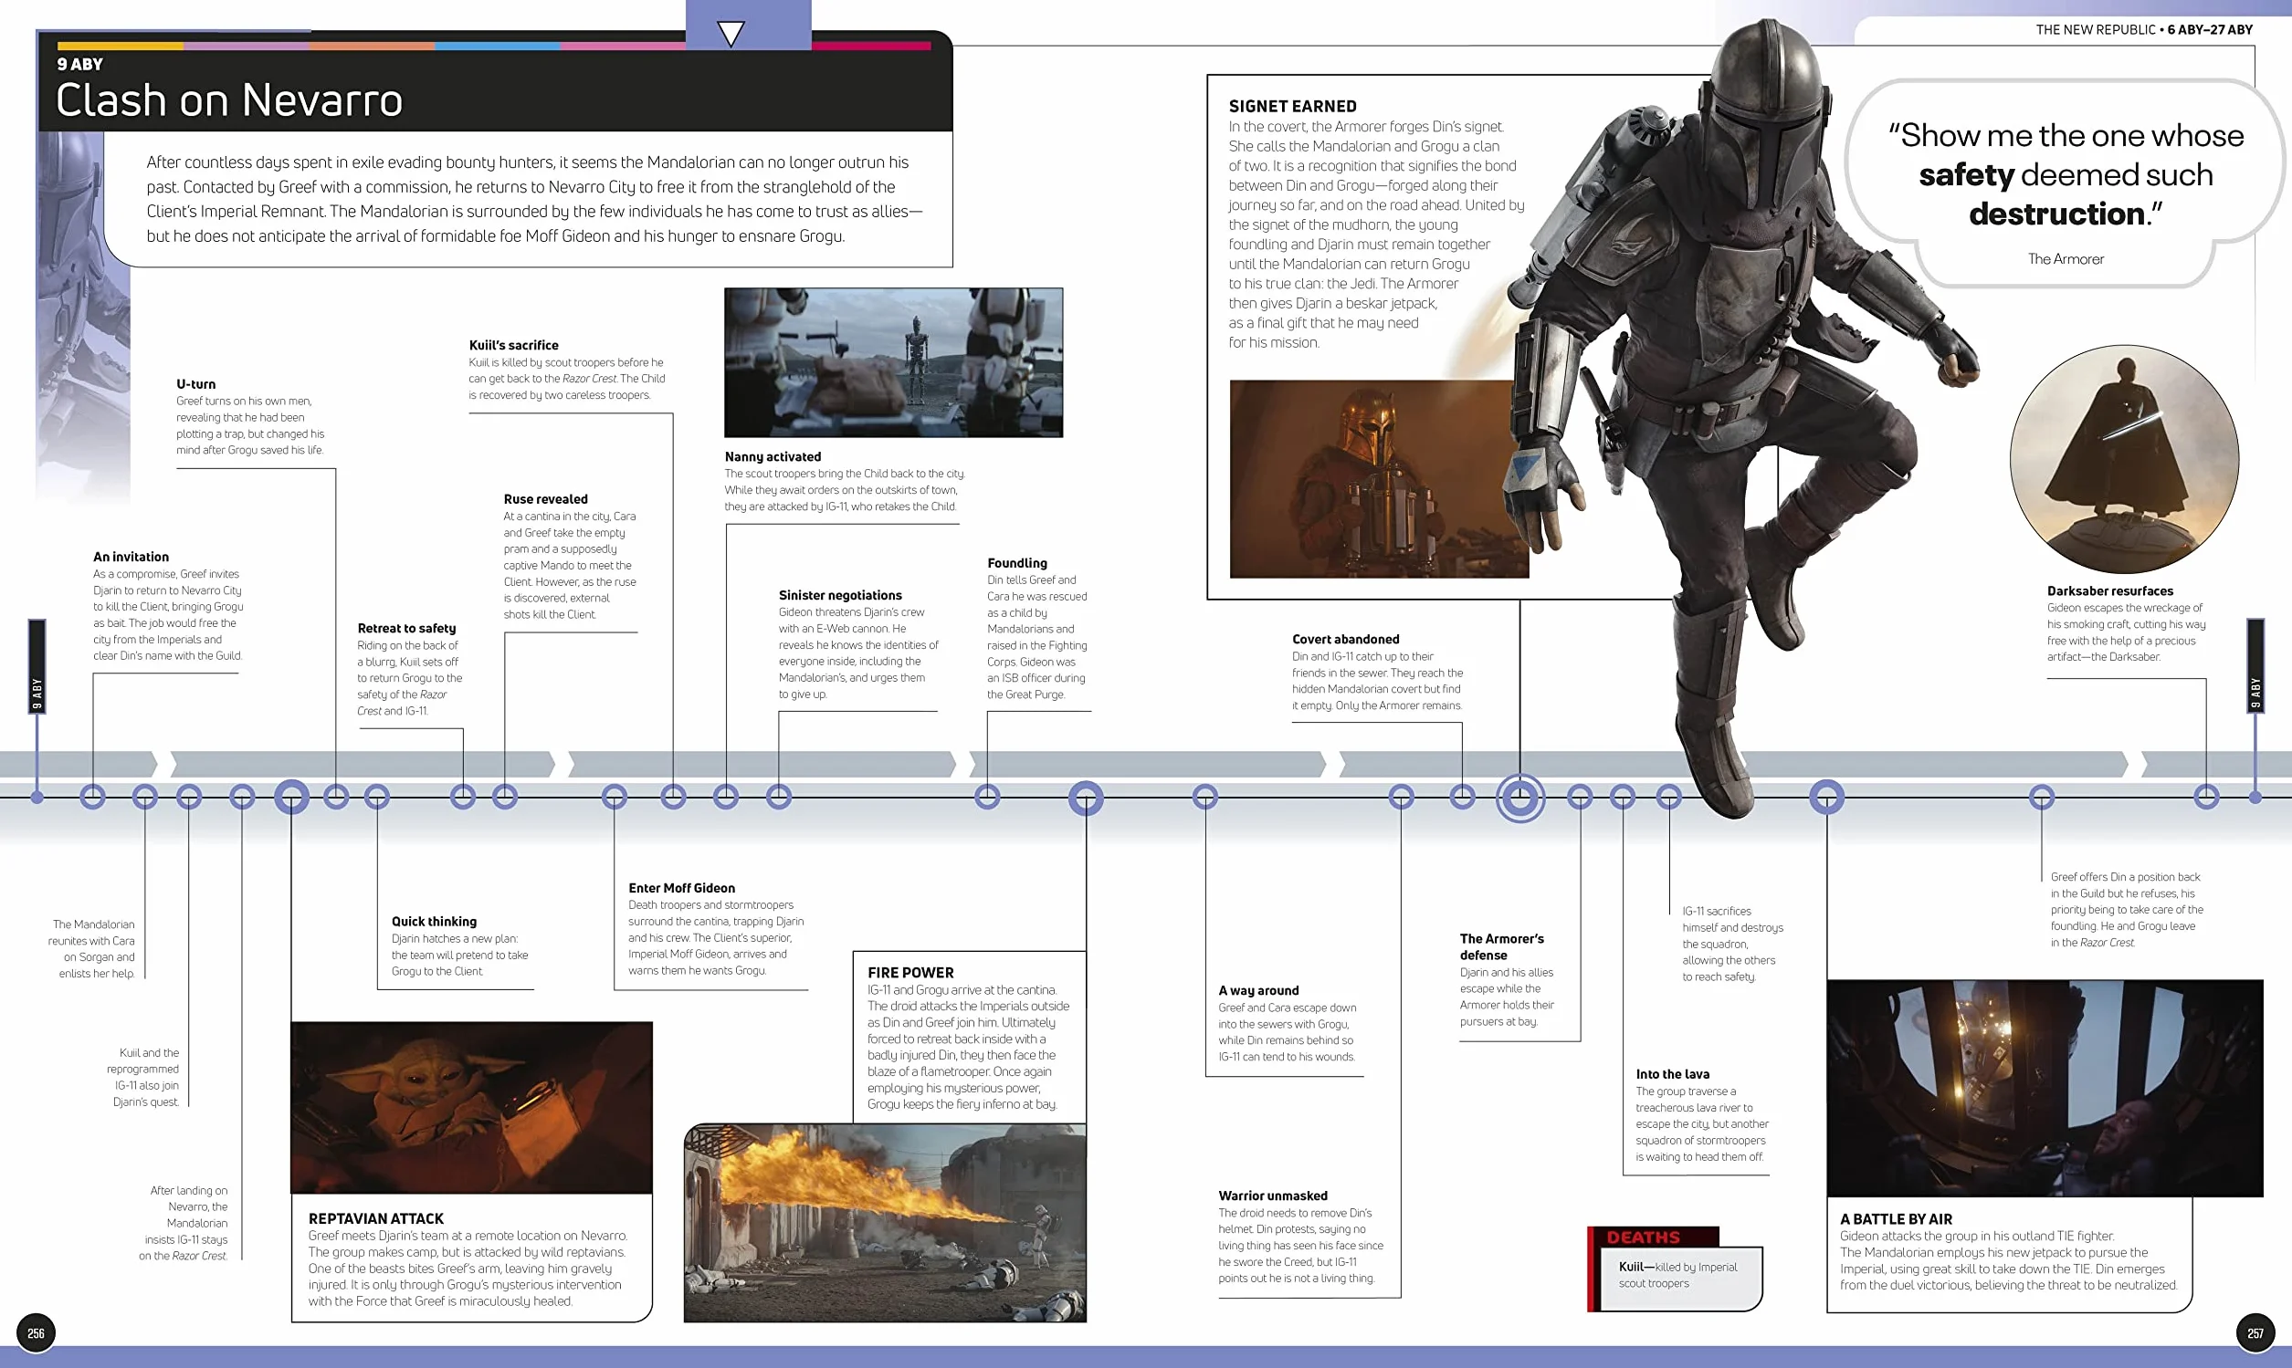The width and height of the screenshot is (2292, 1368).
Task: Click timeline marker for 'Foundling'
Action: pyautogui.click(x=987, y=797)
